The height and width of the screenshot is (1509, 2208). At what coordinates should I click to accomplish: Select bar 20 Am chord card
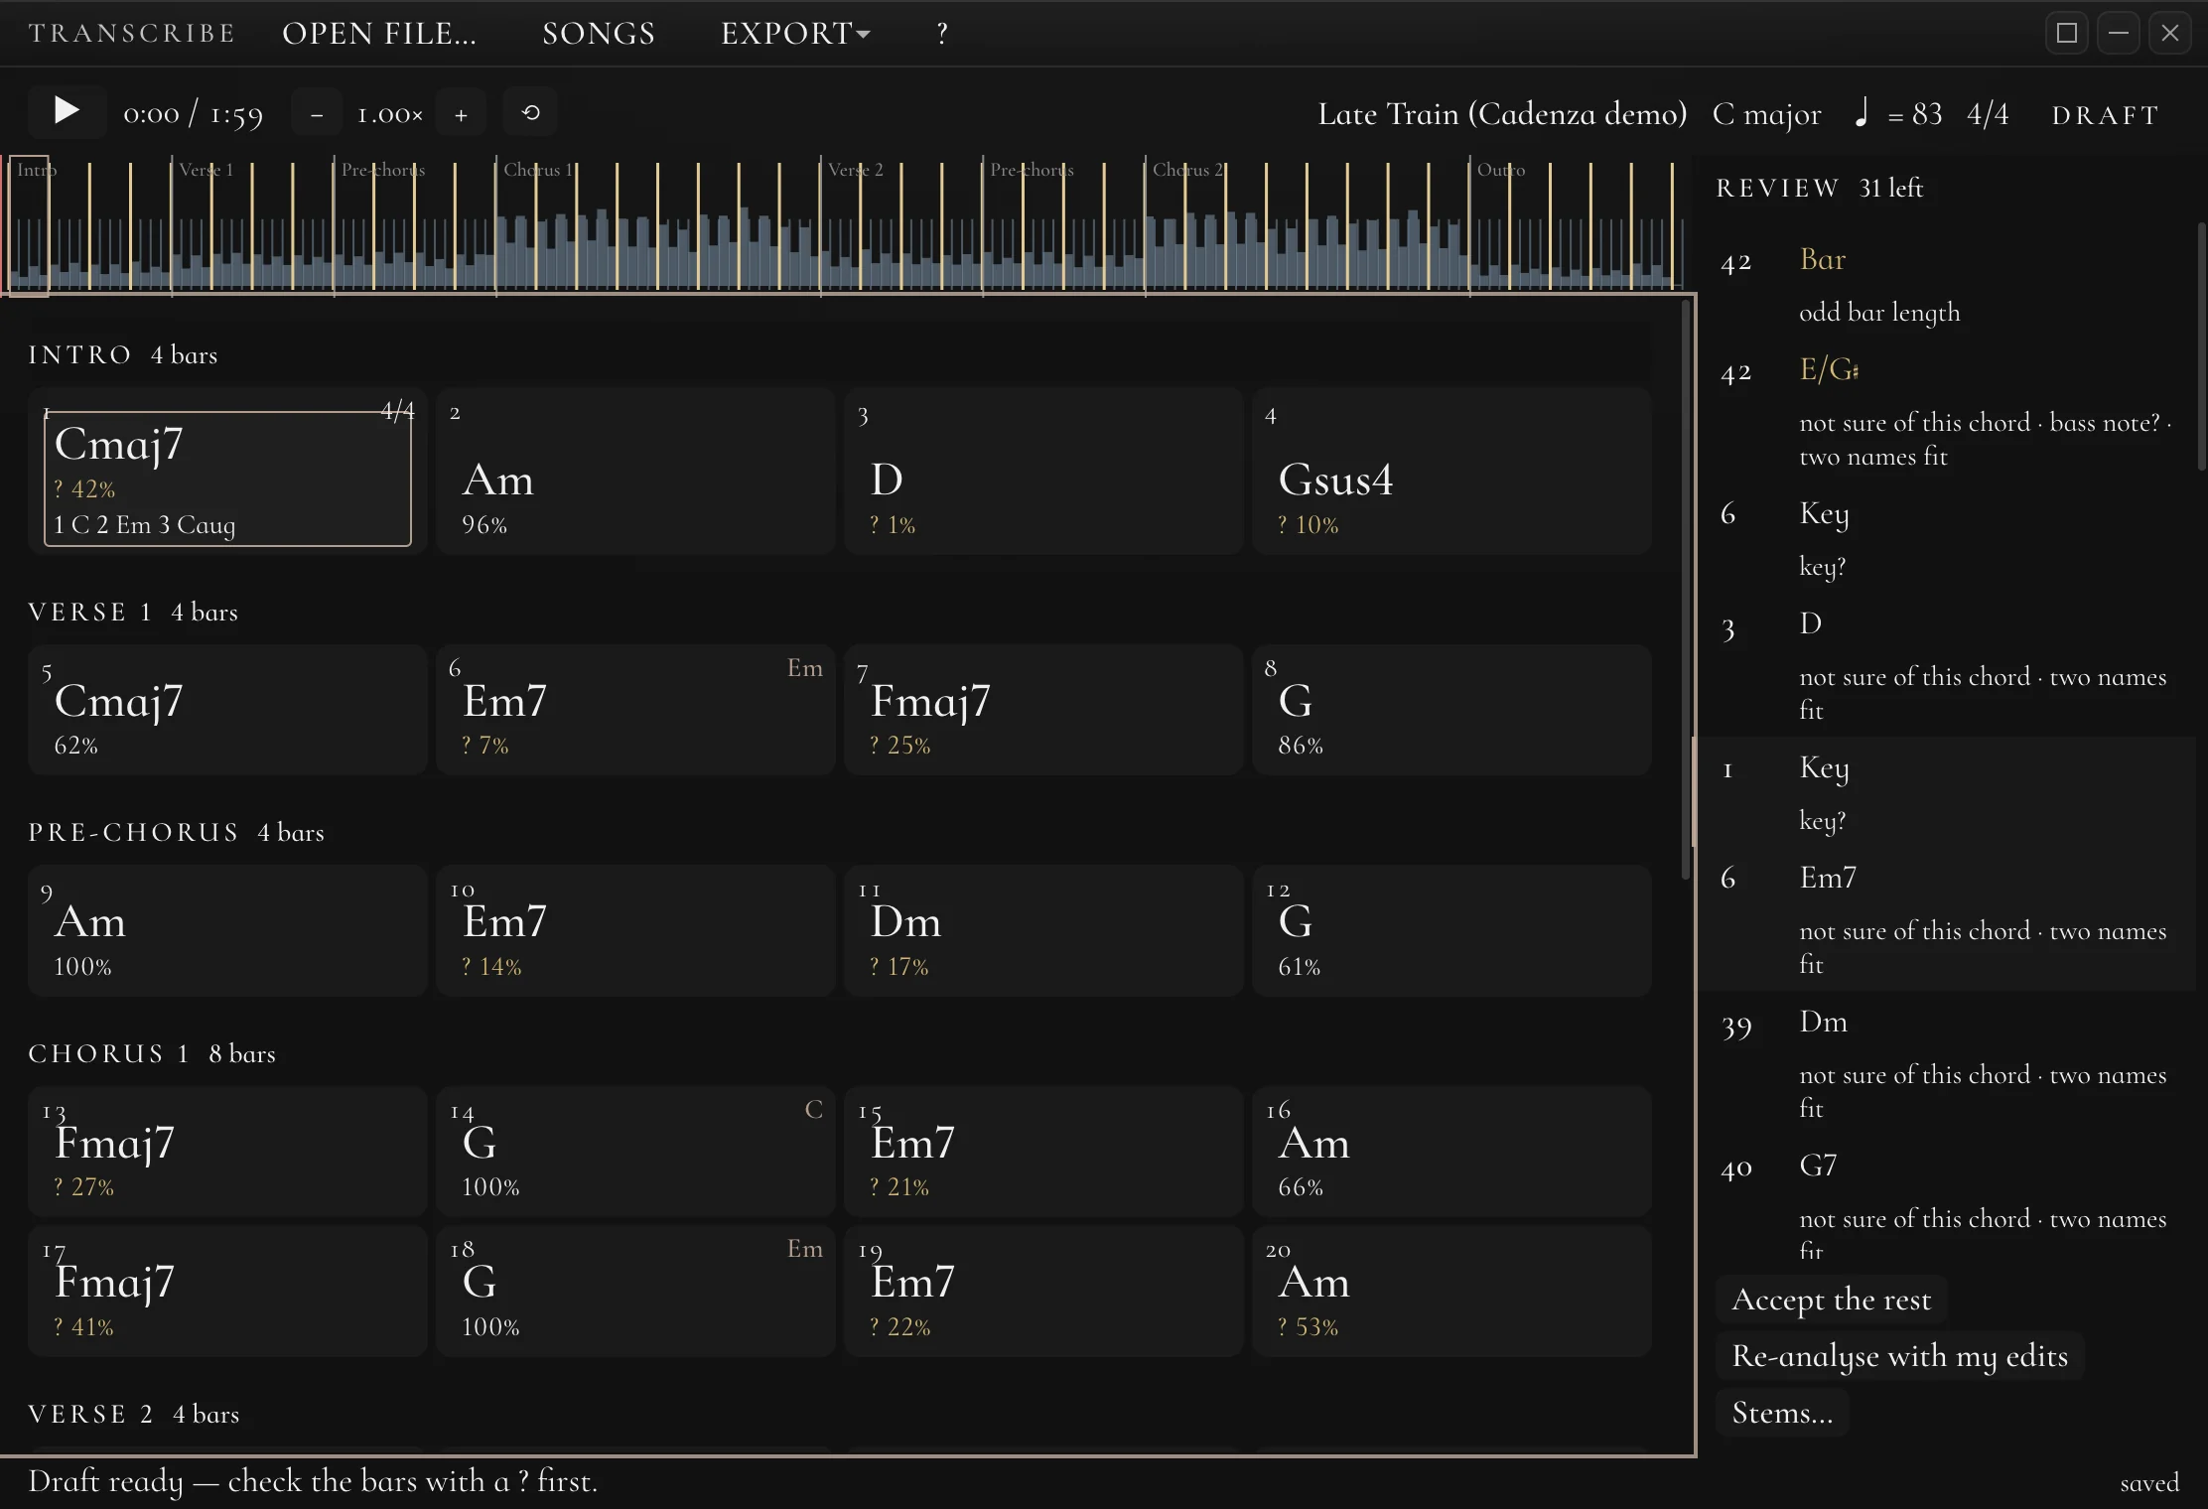click(x=1451, y=1292)
